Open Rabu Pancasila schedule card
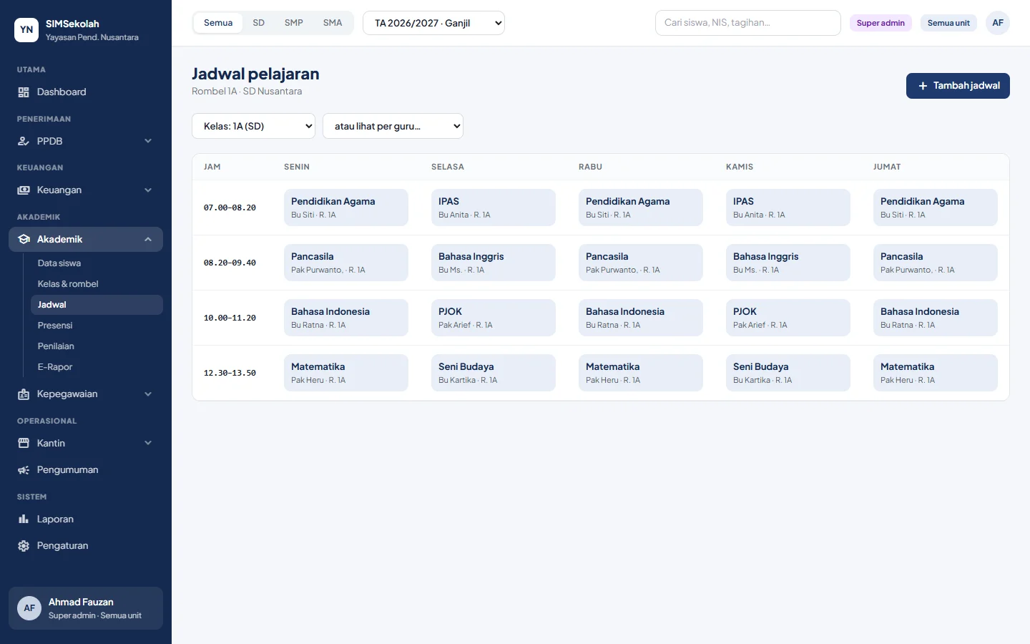The image size is (1030, 644). (x=641, y=263)
